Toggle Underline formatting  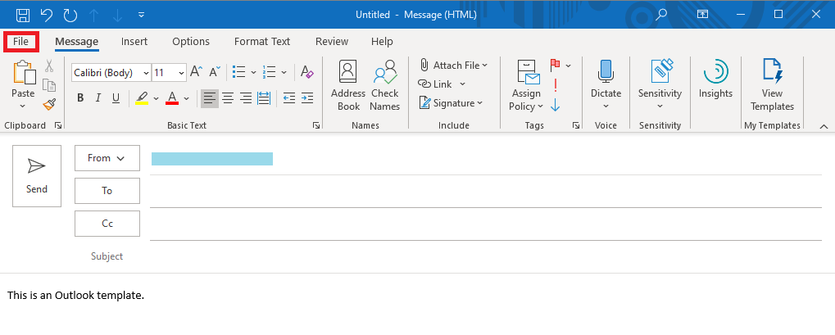pyautogui.click(x=116, y=98)
